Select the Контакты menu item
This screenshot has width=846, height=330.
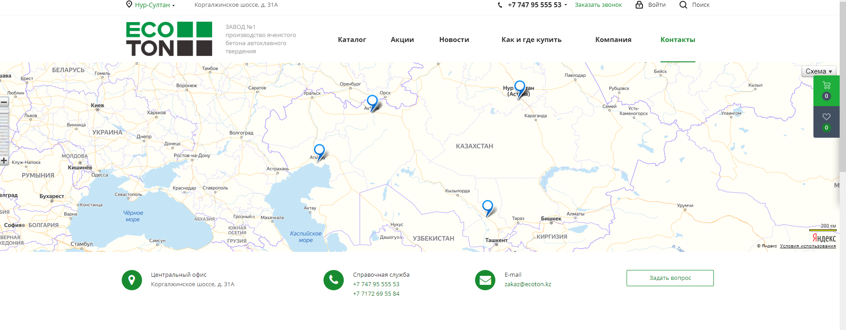pos(678,40)
